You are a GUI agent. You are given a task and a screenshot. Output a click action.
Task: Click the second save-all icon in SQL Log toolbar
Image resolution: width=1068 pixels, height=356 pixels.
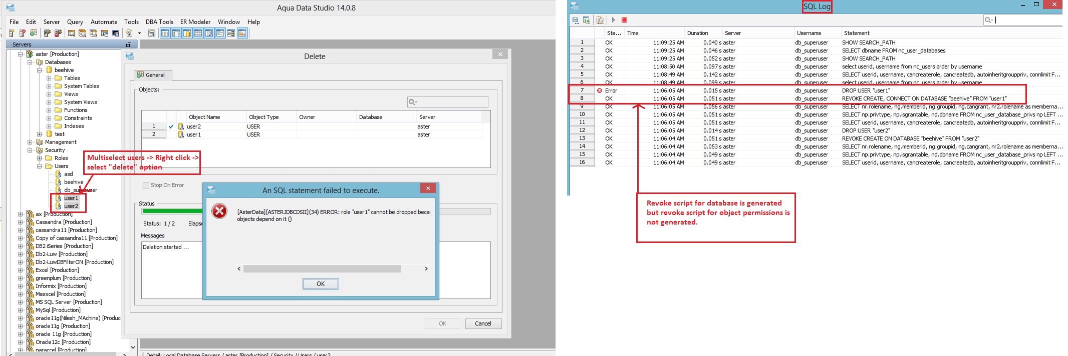(587, 20)
